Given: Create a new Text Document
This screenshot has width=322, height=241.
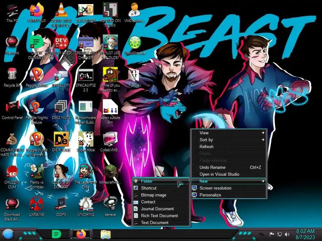Looking at the screenshot, I should 161,223.
